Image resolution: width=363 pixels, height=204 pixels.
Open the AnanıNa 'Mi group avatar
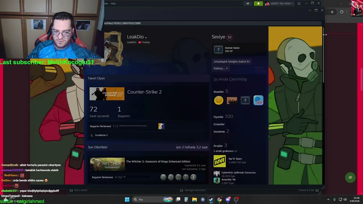click(217, 181)
